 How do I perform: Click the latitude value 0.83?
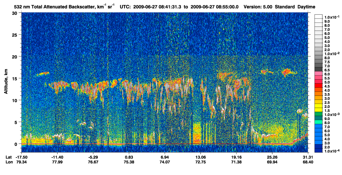pyautogui.click(x=129, y=157)
